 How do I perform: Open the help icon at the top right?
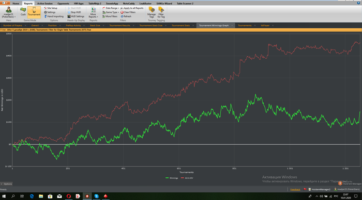[358, 3]
